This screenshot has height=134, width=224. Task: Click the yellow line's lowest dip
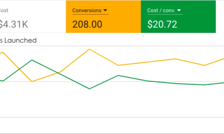click(32, 82)
